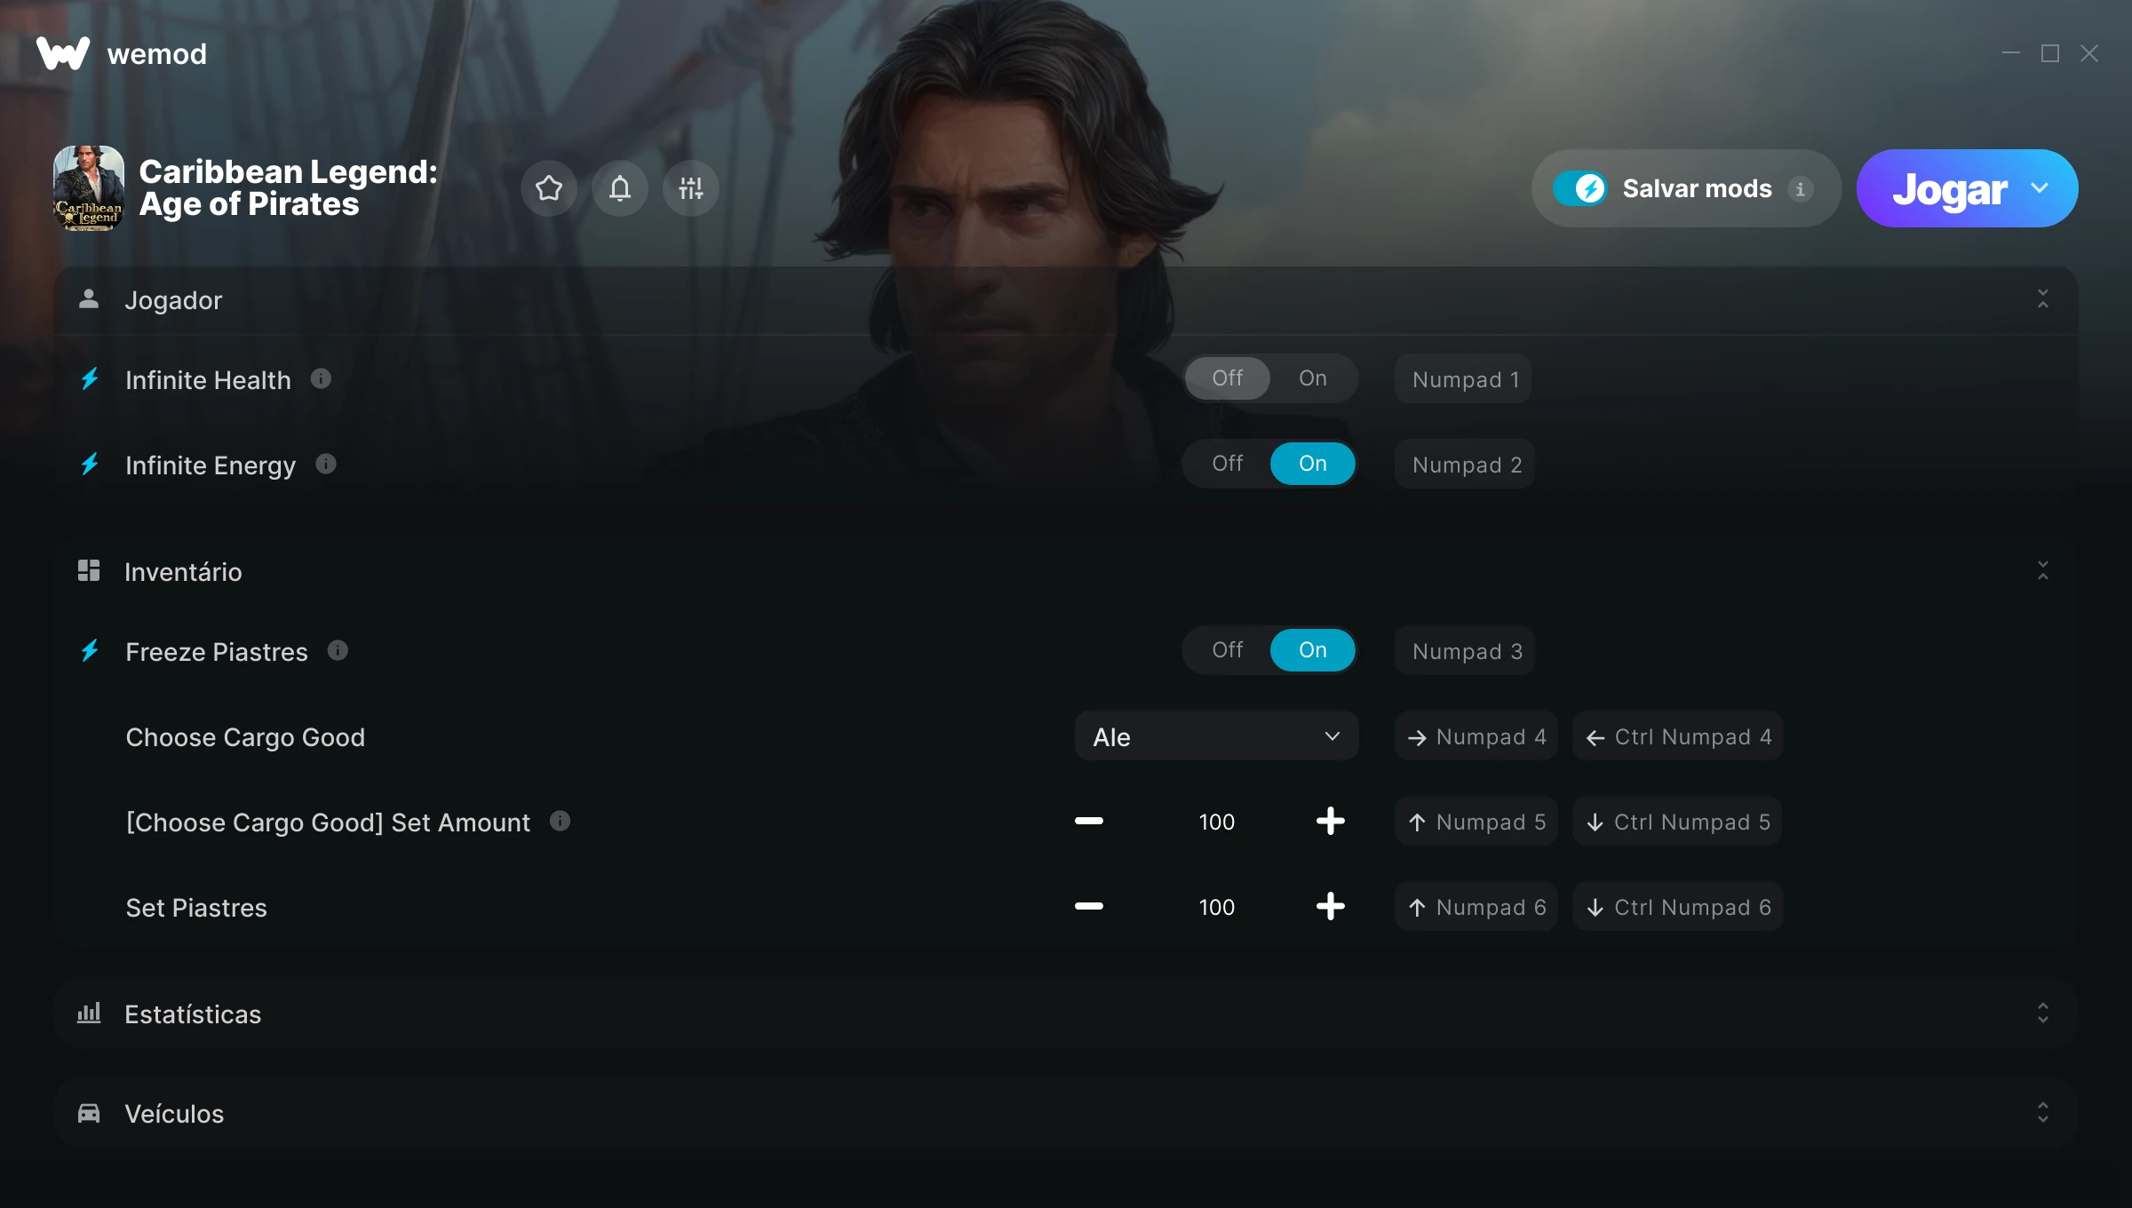Open notifications bell for this game
Image resolution: width=2132 pixels, height=1208 pixels.
(620, 188)
